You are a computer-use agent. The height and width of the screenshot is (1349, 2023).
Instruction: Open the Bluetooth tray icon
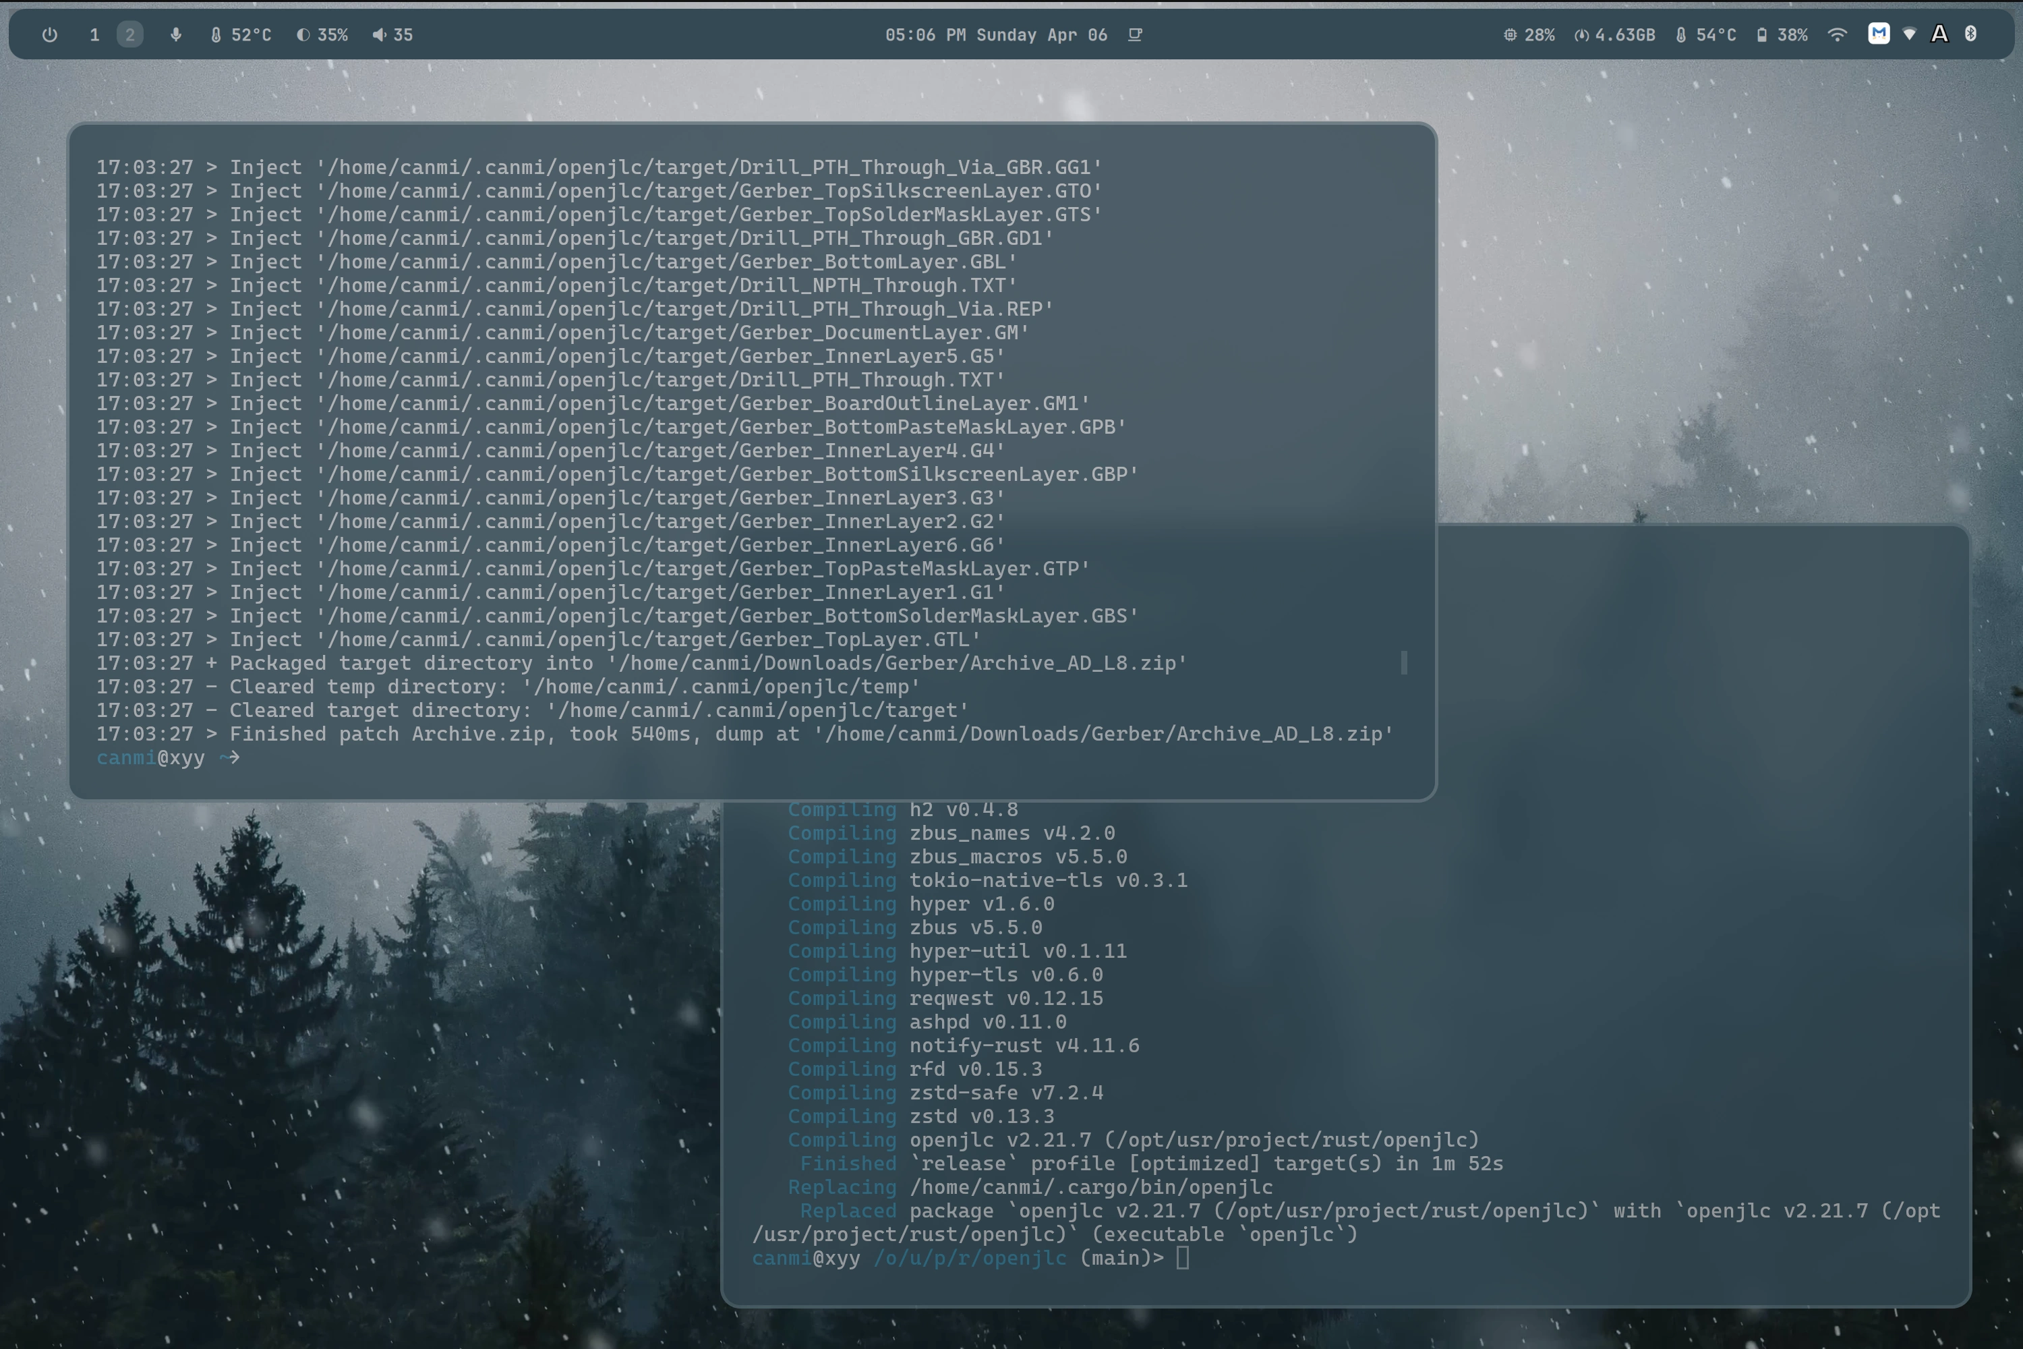(1970, 34)
